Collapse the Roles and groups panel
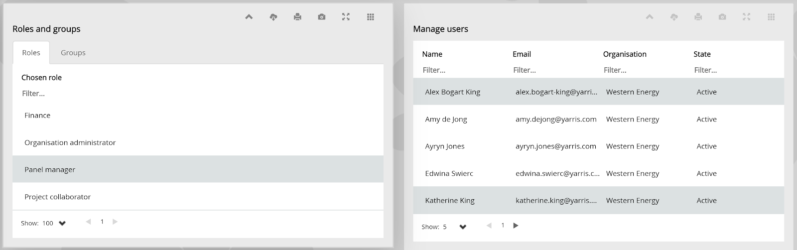This screenshot has width=797, height=250. pos(249,17)
